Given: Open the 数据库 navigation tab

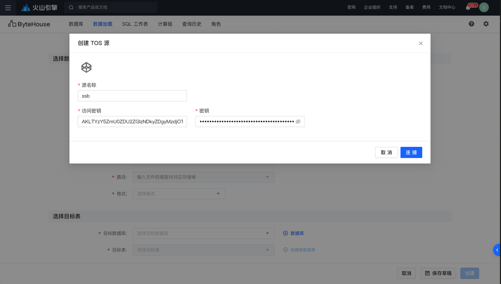Looking at the screenshot, I should point(76,24).
